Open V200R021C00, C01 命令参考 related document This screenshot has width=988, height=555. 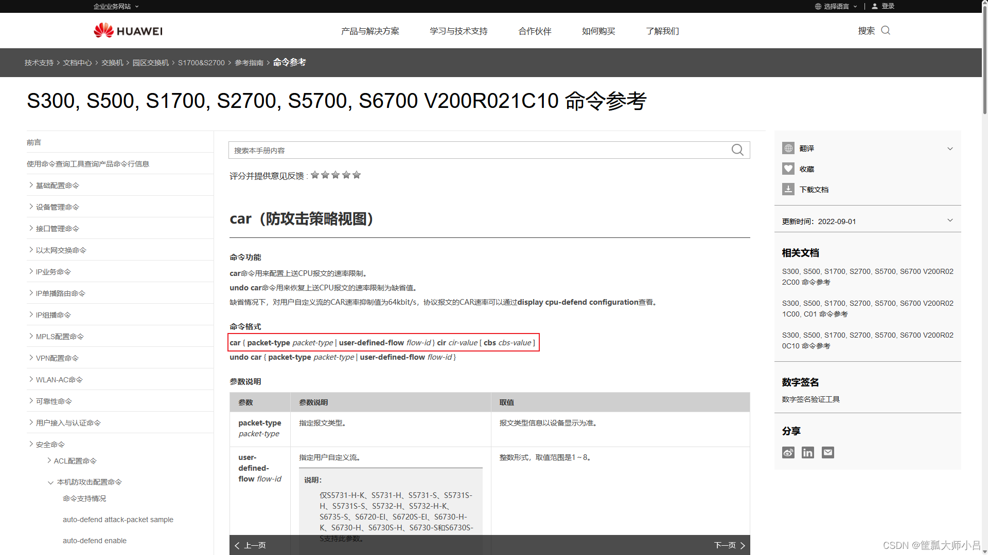[868, 308]
